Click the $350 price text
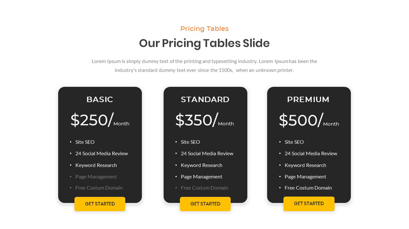The width and height of the screenshot is (409, 229). coord(197,120)
